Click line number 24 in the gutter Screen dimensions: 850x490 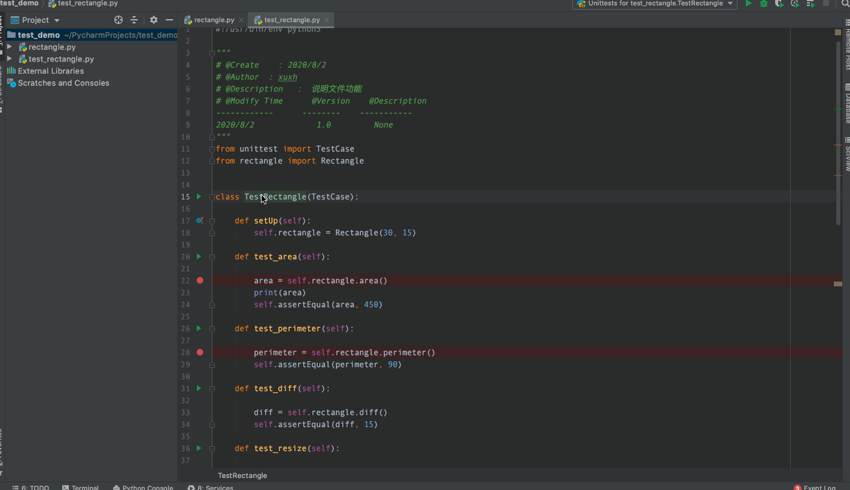[x=185, y=304]
